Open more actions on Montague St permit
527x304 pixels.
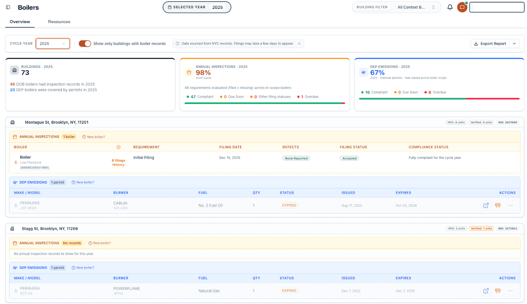click(510, 205)
